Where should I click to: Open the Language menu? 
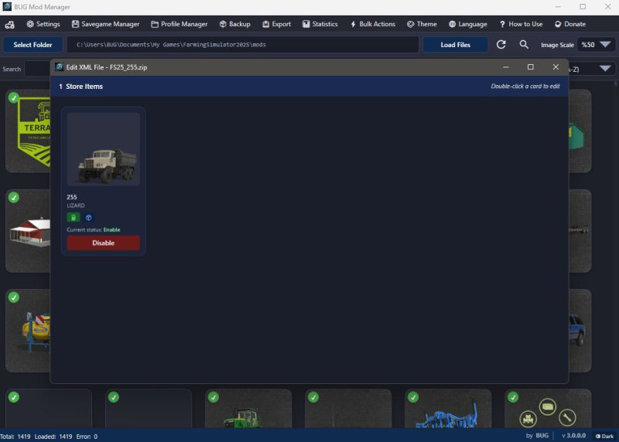pyautogui.click(x=468, y=24)
